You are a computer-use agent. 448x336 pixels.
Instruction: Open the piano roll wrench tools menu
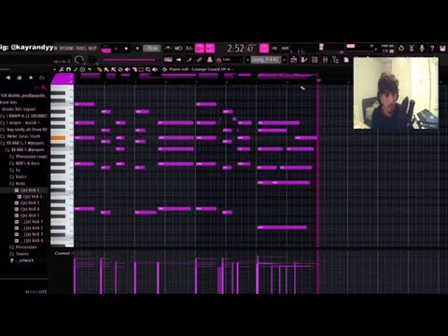coord(62,69)
